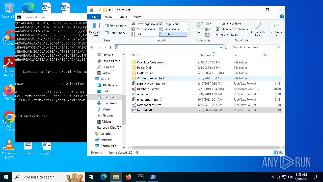
Task: Uncheck File name extensions
Action: click(x=232, y=29)
